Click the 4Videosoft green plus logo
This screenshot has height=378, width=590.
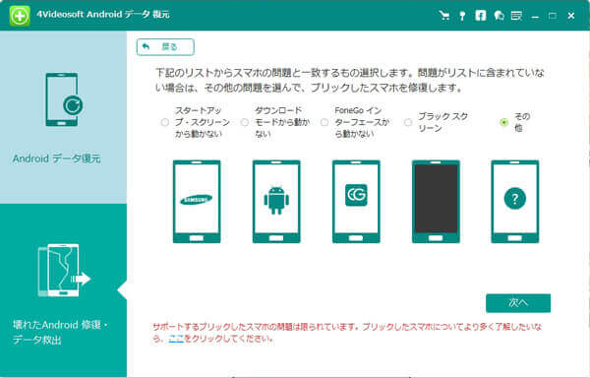coord(20,16)
